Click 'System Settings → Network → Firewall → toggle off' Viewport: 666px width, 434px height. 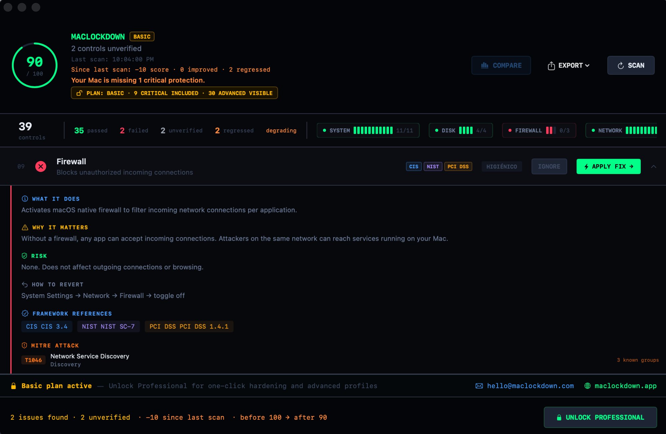click(103, 296)
